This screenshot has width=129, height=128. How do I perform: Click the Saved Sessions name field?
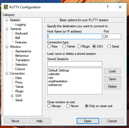(75, 64)
